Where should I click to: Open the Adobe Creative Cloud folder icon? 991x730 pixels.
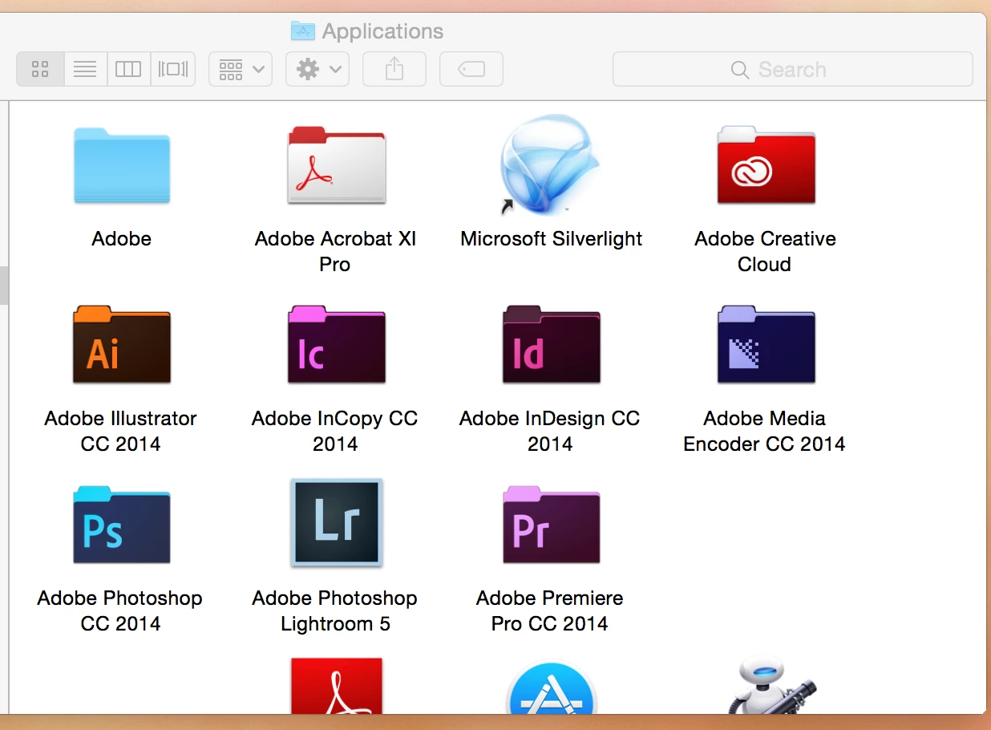[766, 165]
